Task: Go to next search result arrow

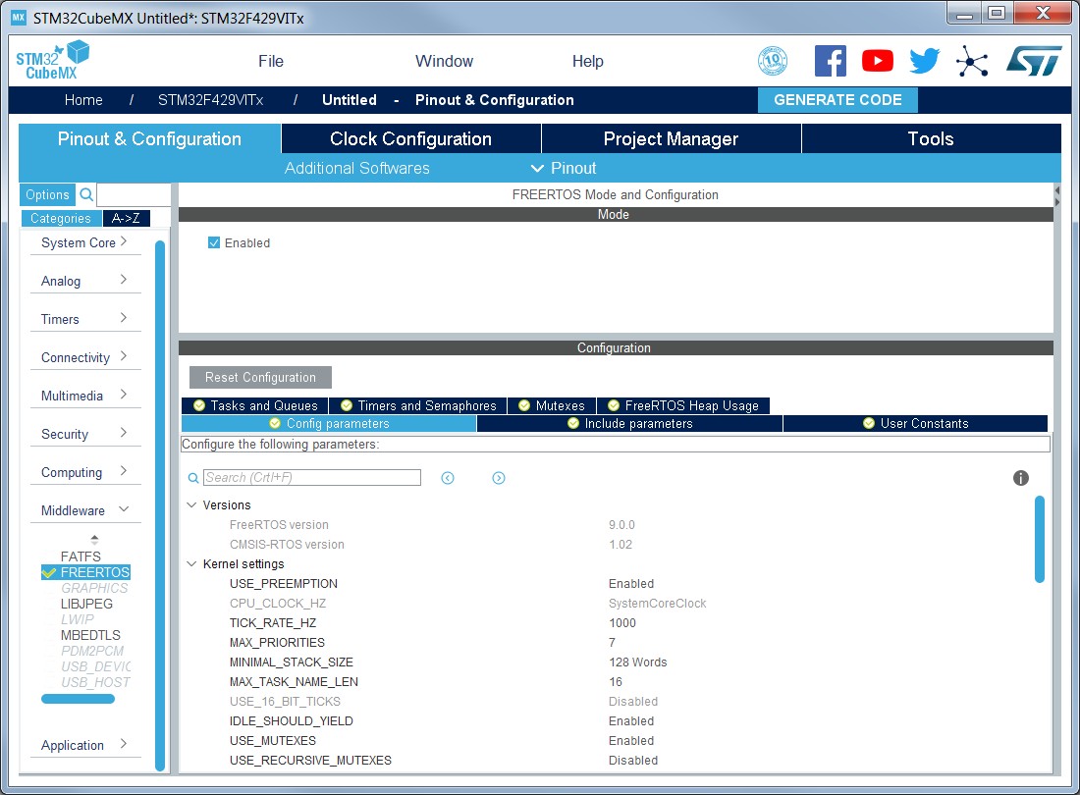Action: pyautogui.click(x=499, y=478)
